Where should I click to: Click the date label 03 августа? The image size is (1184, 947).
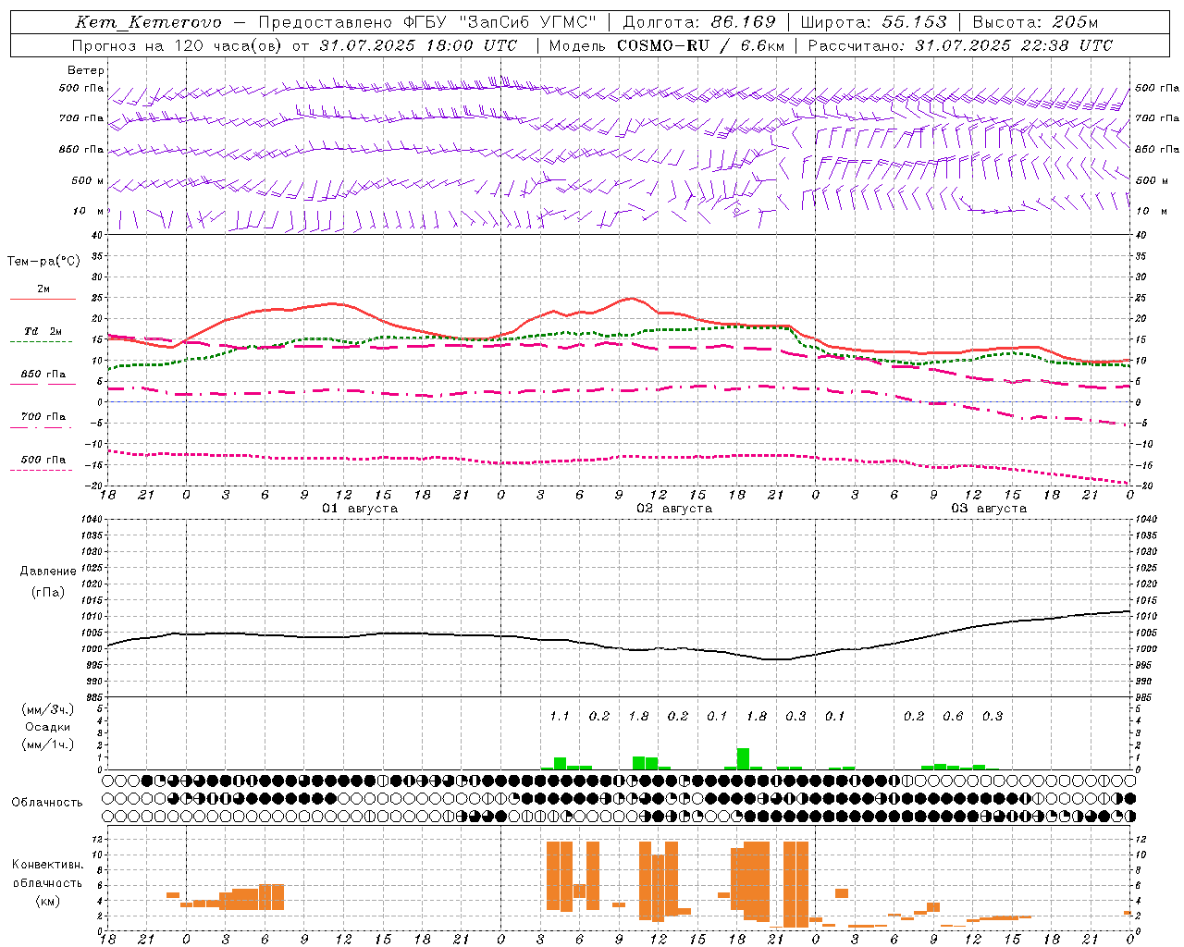point(989,509)
